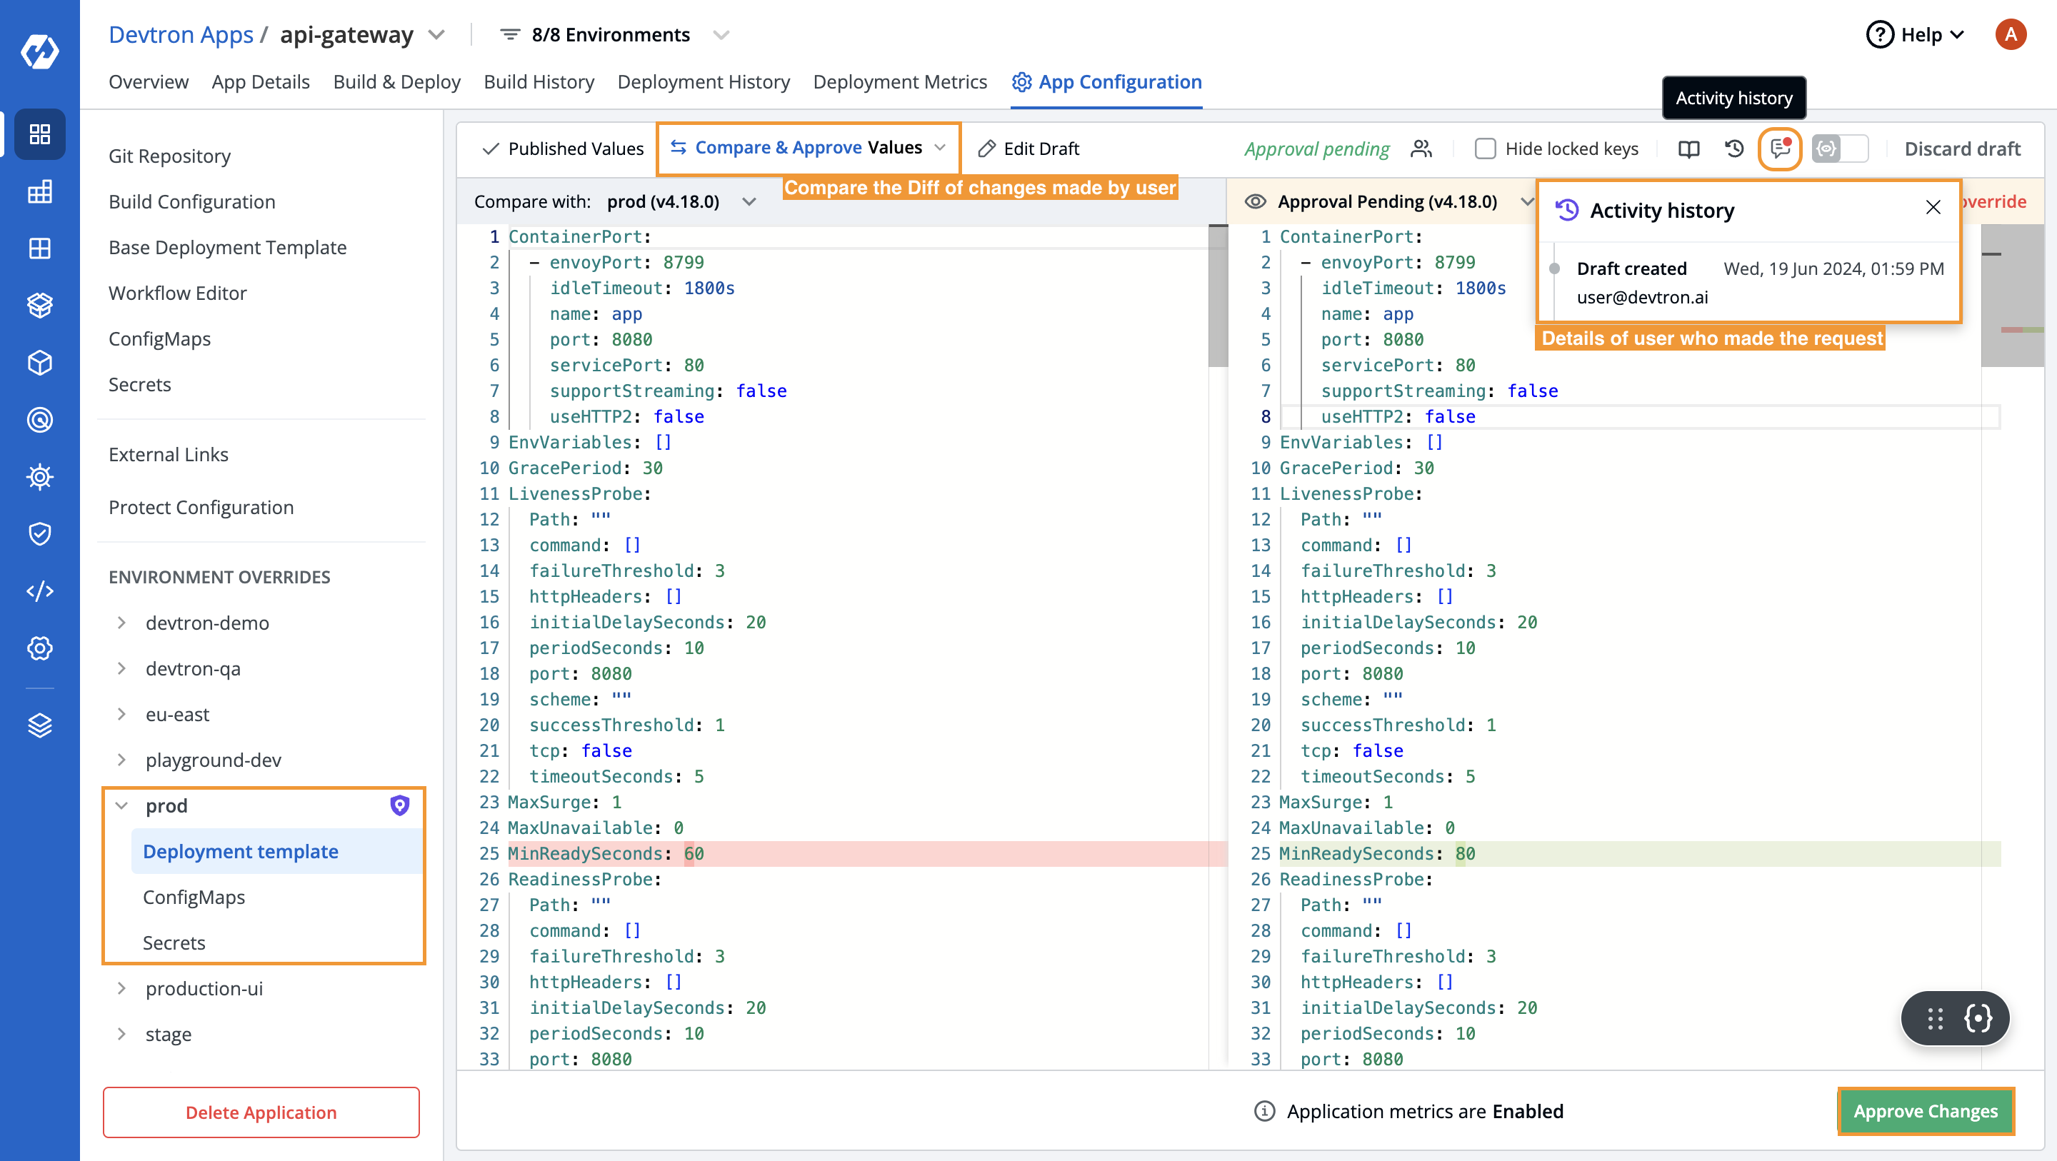Open Build Configuration page
This screenshot has height=1161, width=2057.
pyautogui.click(x=191, y=201)
